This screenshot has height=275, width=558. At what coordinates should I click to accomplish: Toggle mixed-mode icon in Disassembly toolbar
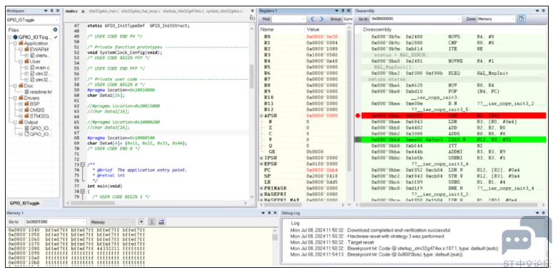522,19
